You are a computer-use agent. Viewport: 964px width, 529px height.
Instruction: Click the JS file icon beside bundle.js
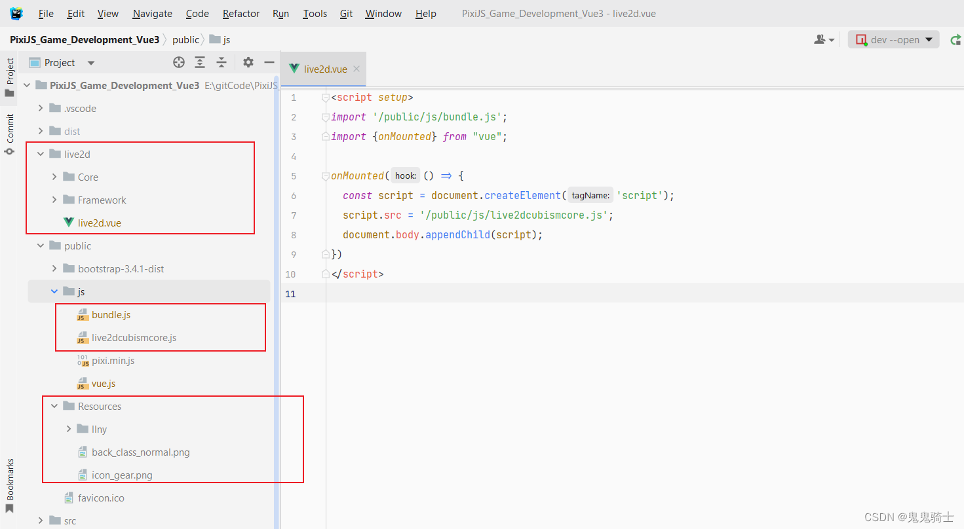(83, 315)
